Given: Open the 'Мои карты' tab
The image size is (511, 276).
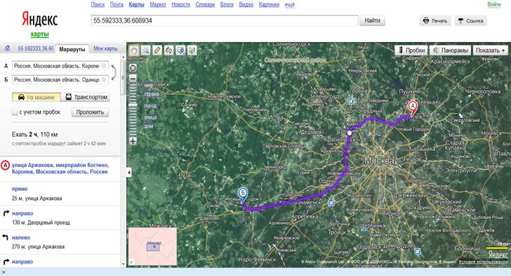Looking at the screenshot, I should tap(105, 48).
